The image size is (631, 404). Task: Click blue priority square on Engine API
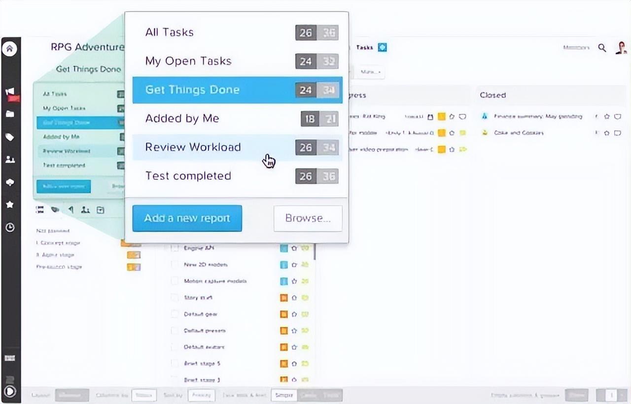(x=284, y=248)
